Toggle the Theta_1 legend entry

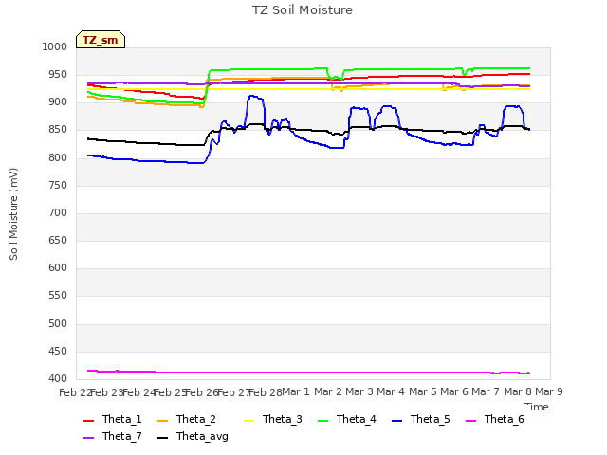(113, 419)
